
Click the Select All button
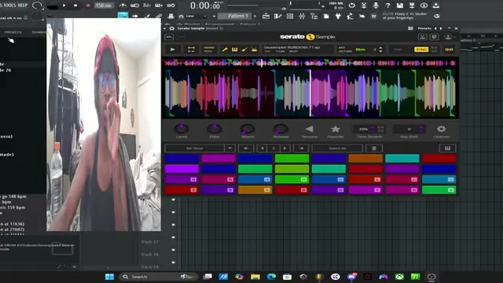click(337, 149)
